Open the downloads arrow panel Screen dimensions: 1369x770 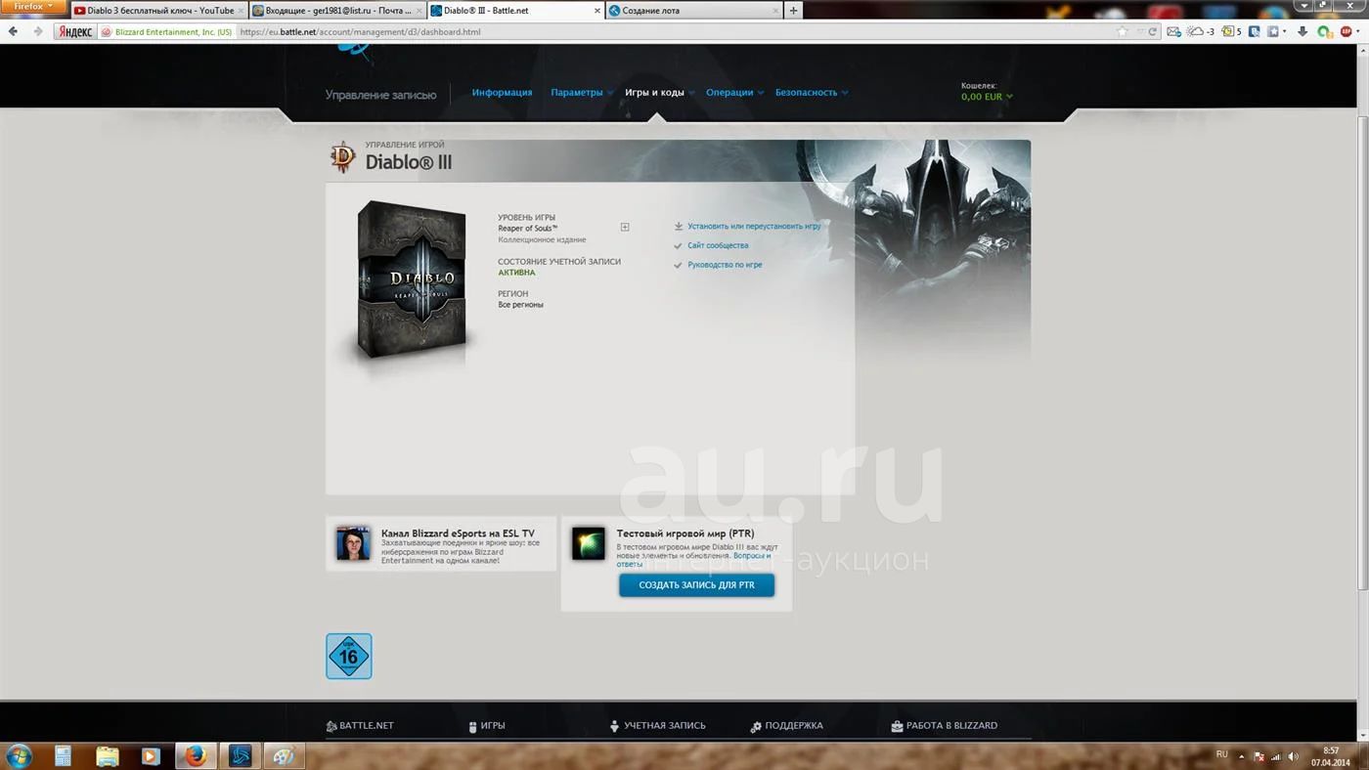(x=1303, y=32)
